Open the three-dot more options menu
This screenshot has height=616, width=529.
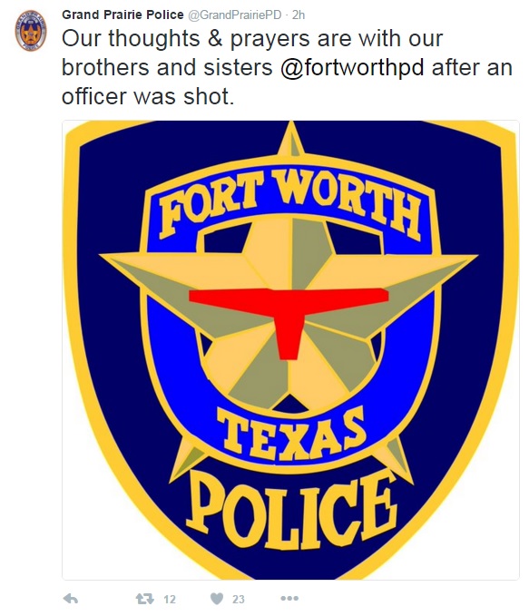(x=289, y=599)
